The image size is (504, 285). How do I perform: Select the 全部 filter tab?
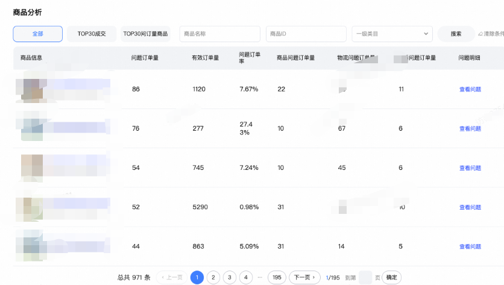(x=37, y=34)
